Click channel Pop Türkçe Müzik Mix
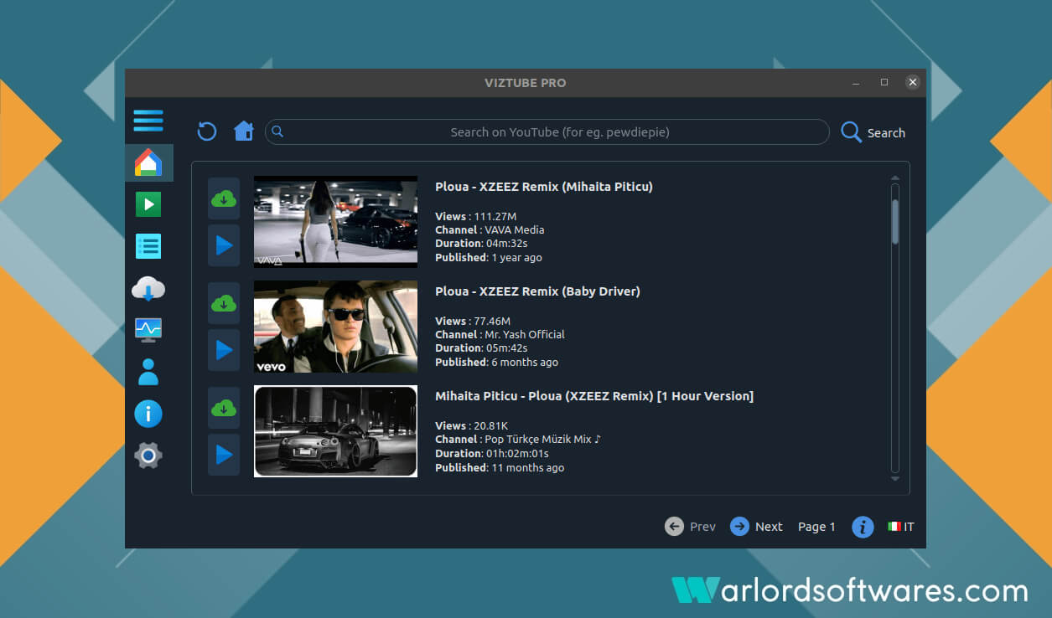1052x618 pixels. tap(542, 439)
